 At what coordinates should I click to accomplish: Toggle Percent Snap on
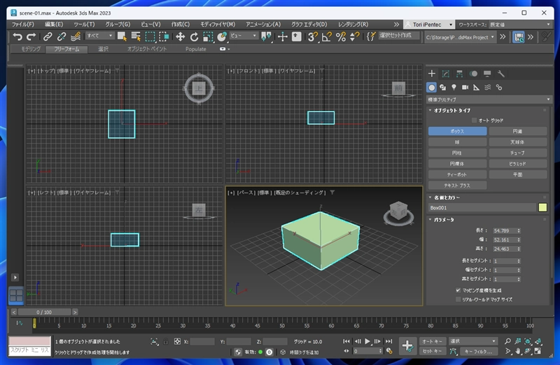click(341, 36)
